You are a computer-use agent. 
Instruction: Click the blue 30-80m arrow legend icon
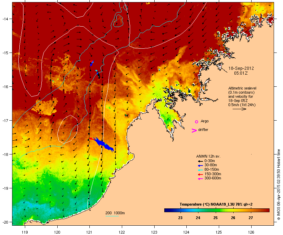coord(201,166)
